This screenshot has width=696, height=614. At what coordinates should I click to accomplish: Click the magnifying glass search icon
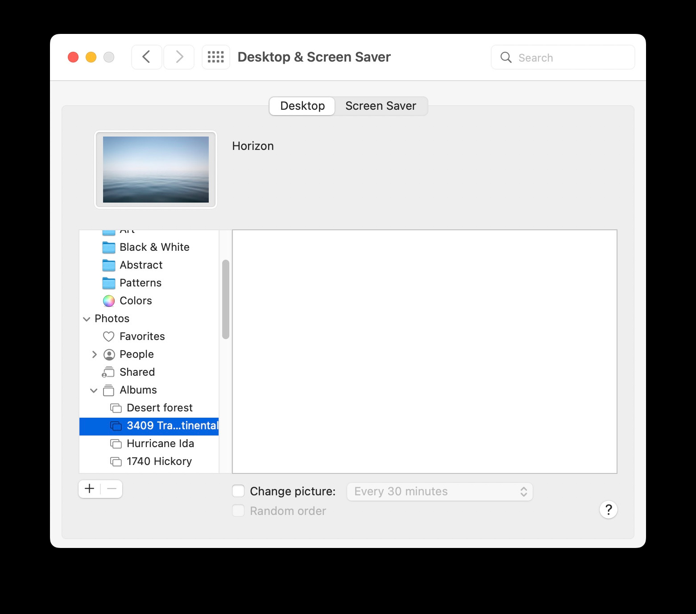pyautogui.click(x=506, y=58)
